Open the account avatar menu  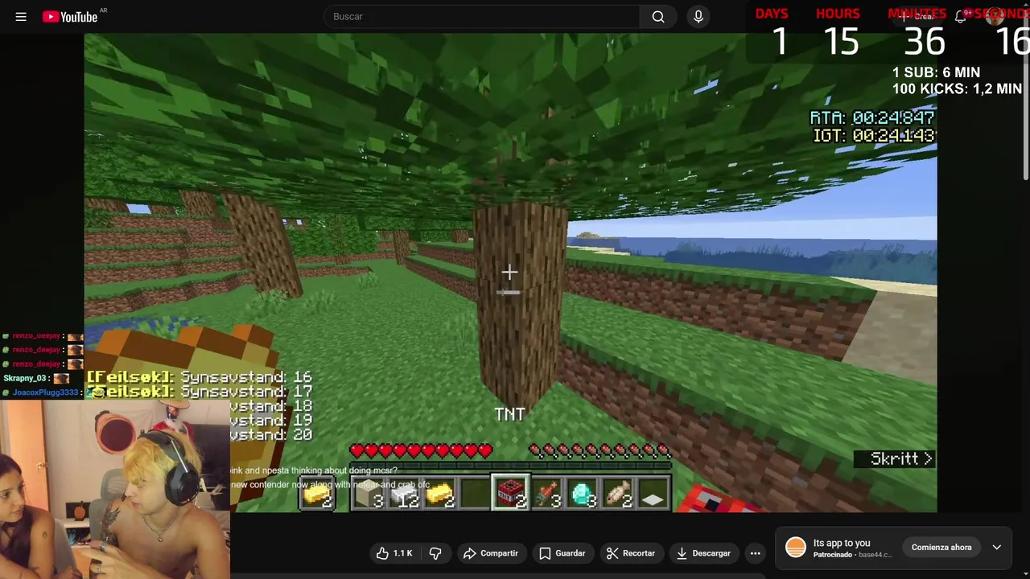coord(995,16)
